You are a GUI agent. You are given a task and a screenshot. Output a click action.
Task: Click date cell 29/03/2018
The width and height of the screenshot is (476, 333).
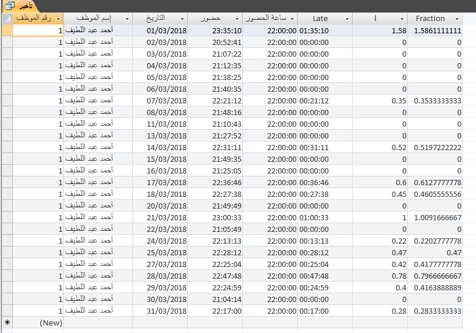(160, 287)
